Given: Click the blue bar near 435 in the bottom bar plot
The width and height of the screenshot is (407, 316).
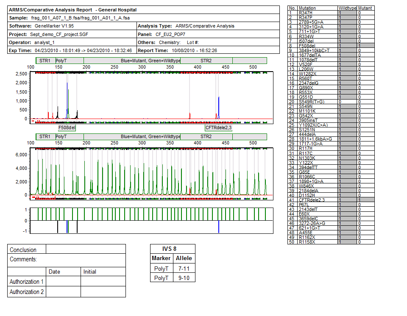Looking at the screenshot, I should coord(218,227).
